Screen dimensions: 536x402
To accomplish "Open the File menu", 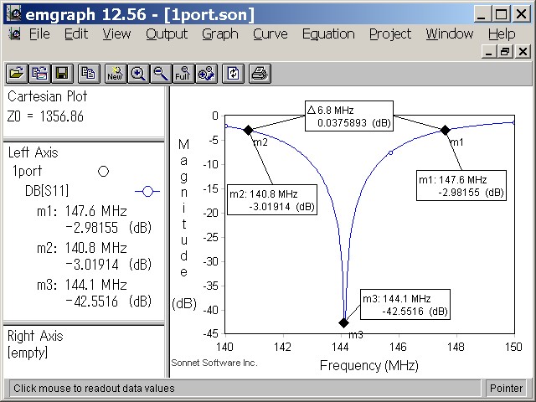I will pos(39,33).
